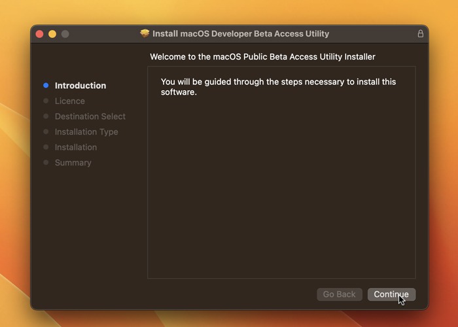Click the grey bullet next to Installation
The image size is (458, 327).
46,147
